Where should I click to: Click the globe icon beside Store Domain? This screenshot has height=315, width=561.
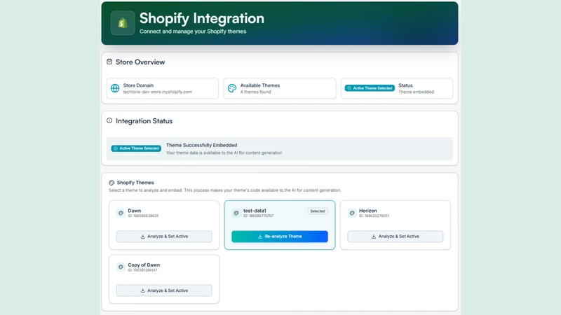pos(115,88)
